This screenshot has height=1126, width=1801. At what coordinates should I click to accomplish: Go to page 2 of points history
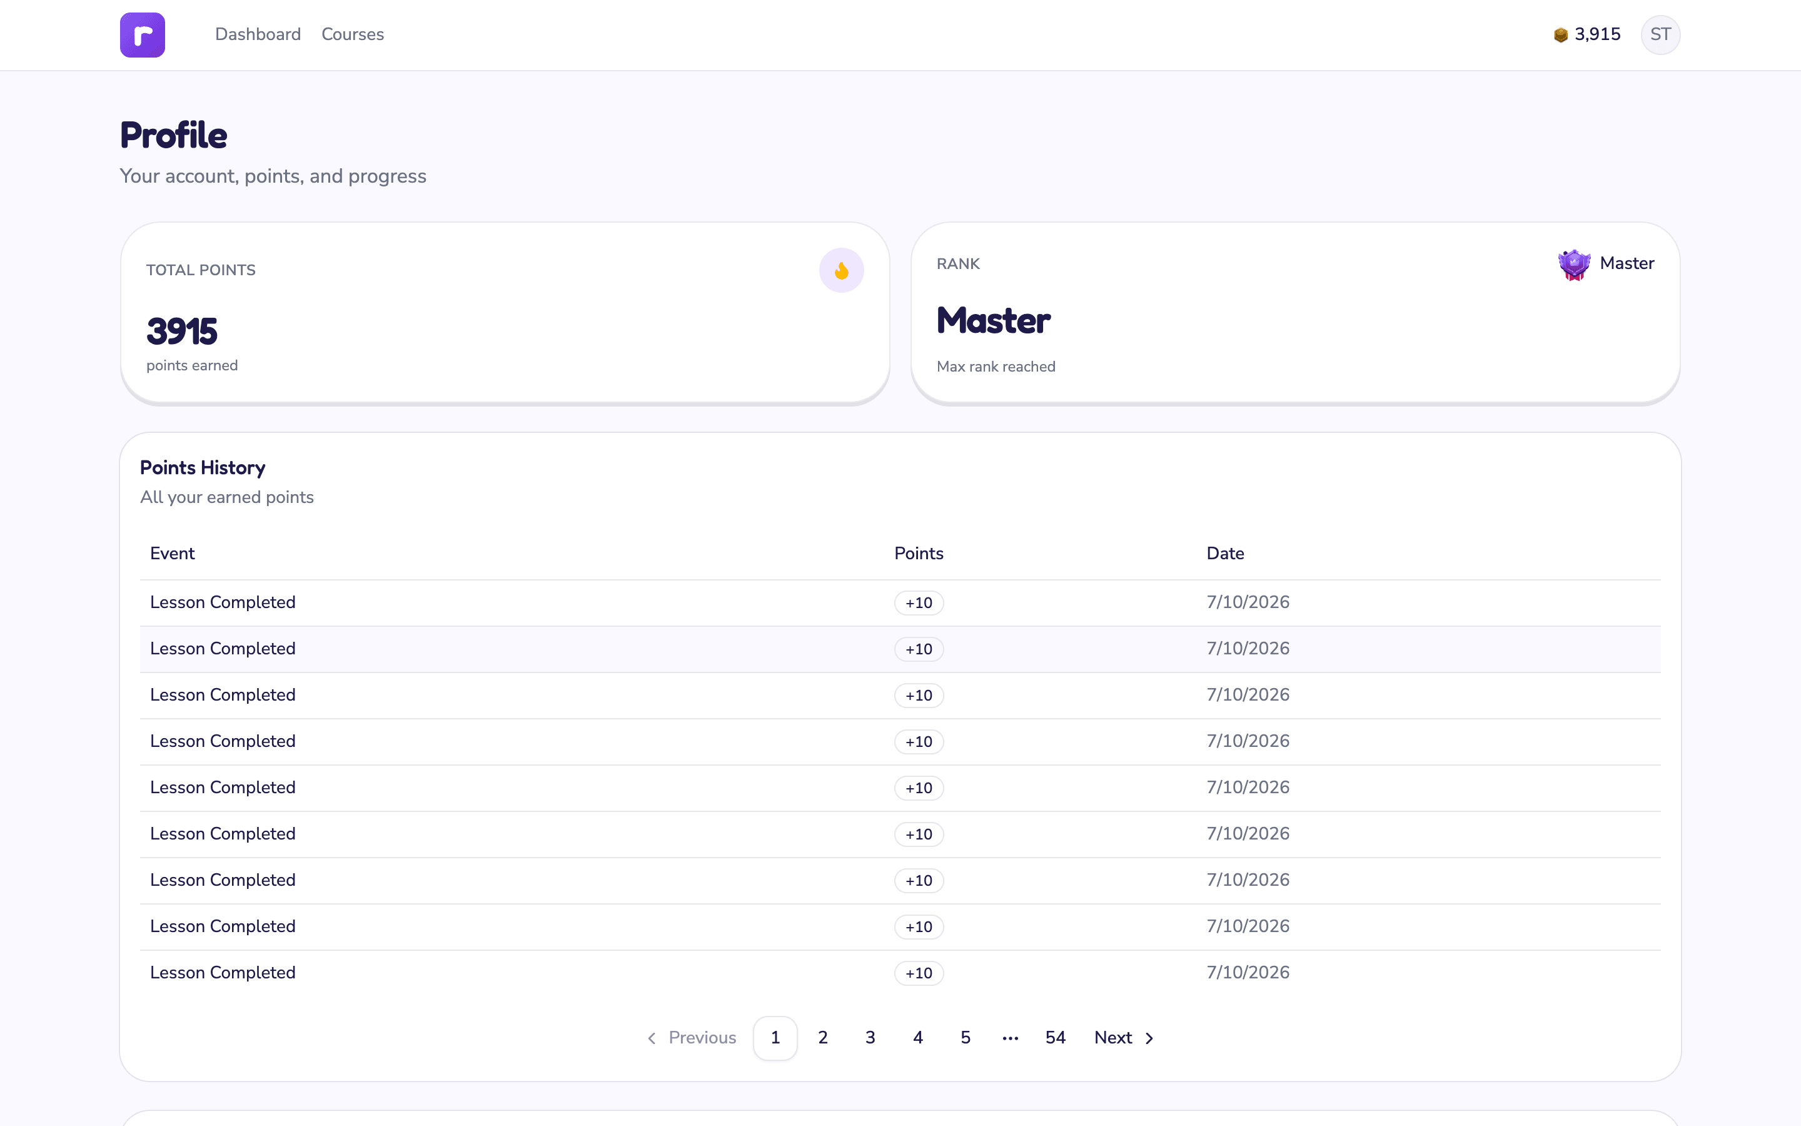point(822,1037)
